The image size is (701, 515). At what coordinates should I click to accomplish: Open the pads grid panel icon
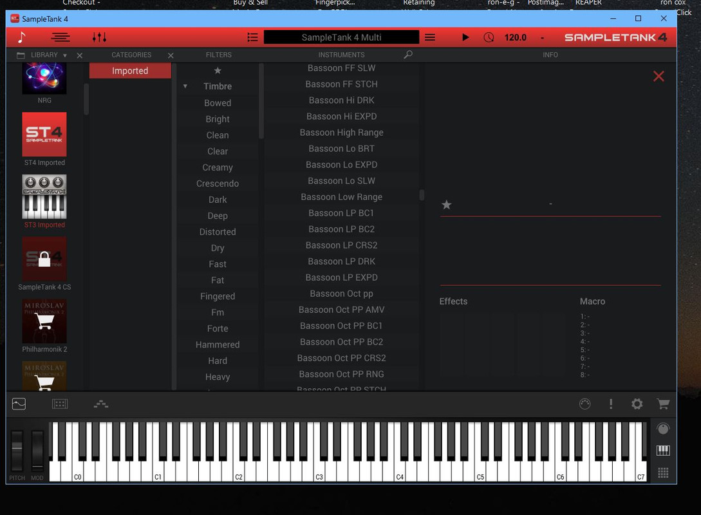tap(60, 404)
